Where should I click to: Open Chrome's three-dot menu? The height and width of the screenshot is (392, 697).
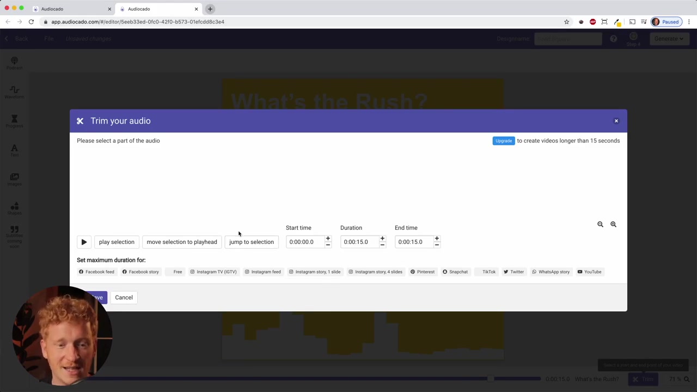(x=689, y=22)
